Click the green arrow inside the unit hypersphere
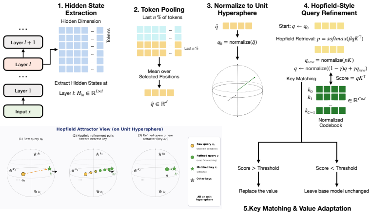372x215 pixels. 246,84
